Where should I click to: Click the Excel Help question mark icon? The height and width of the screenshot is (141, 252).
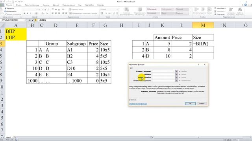pyautogui.click(x=245, y=5)
